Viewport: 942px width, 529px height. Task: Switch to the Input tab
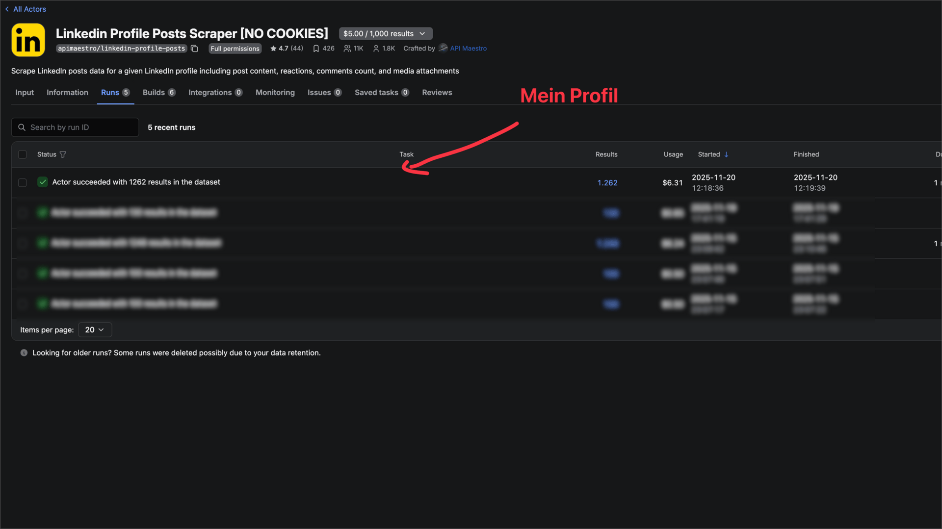(x=25, y=93)
